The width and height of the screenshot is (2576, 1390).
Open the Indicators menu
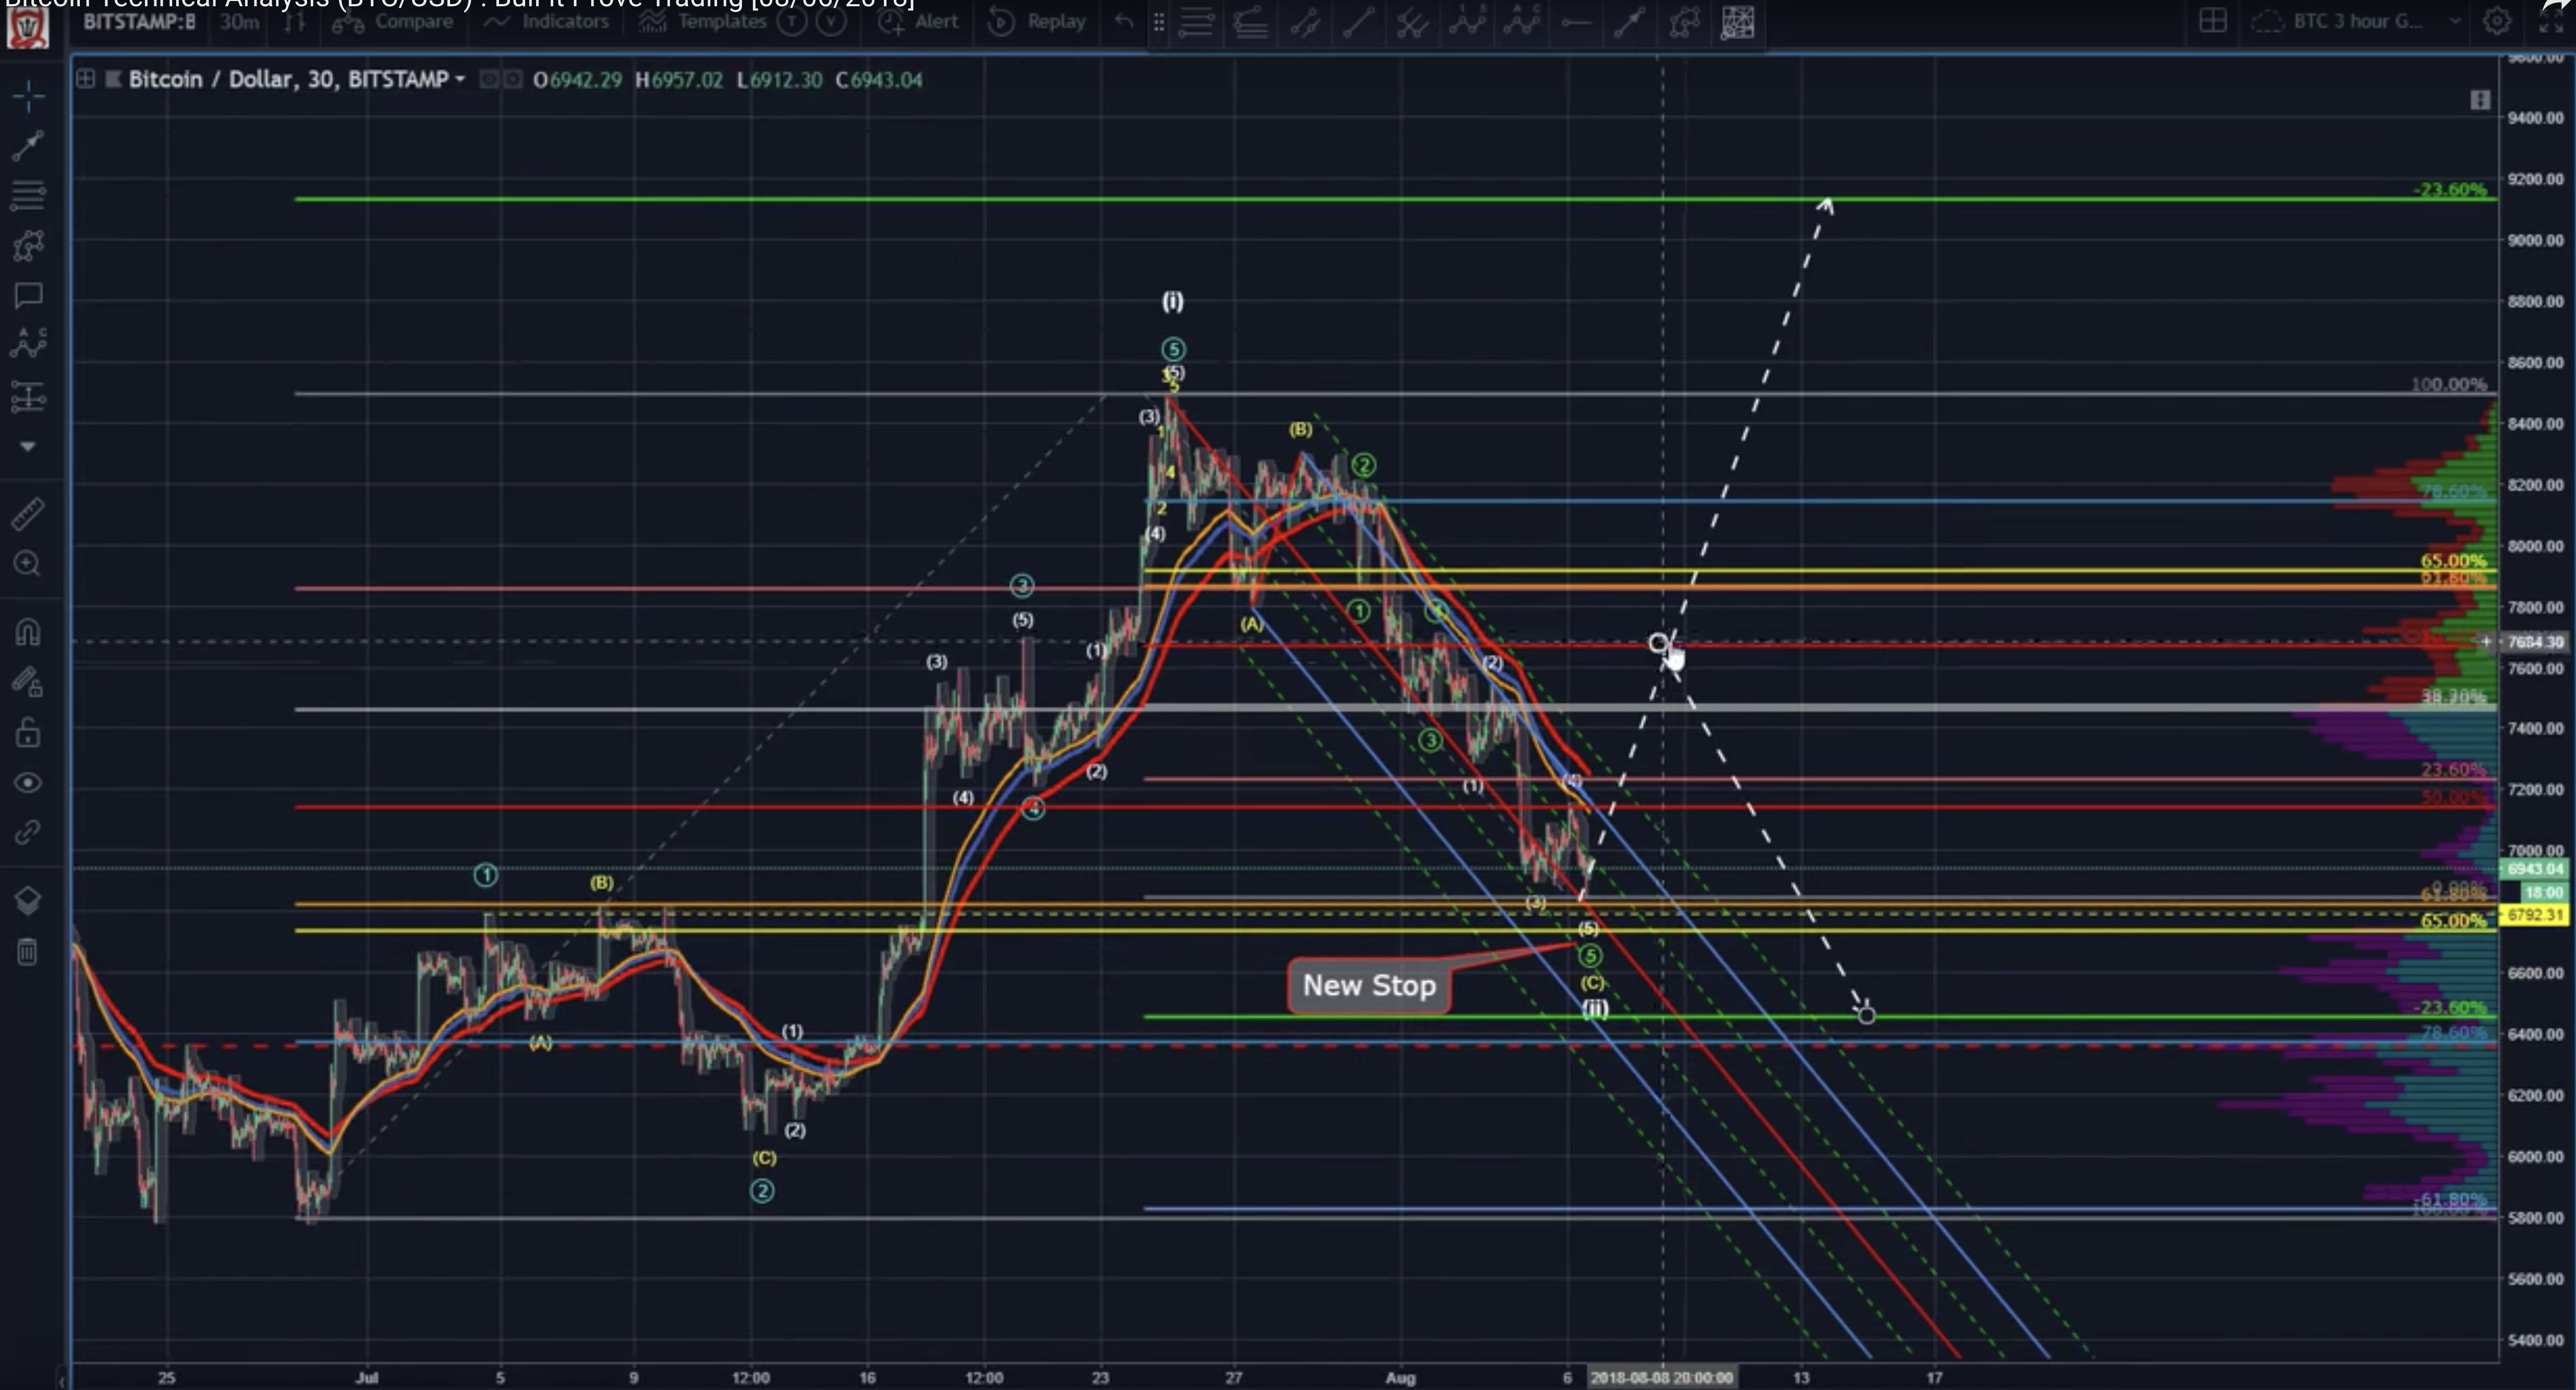coord(546,22)
